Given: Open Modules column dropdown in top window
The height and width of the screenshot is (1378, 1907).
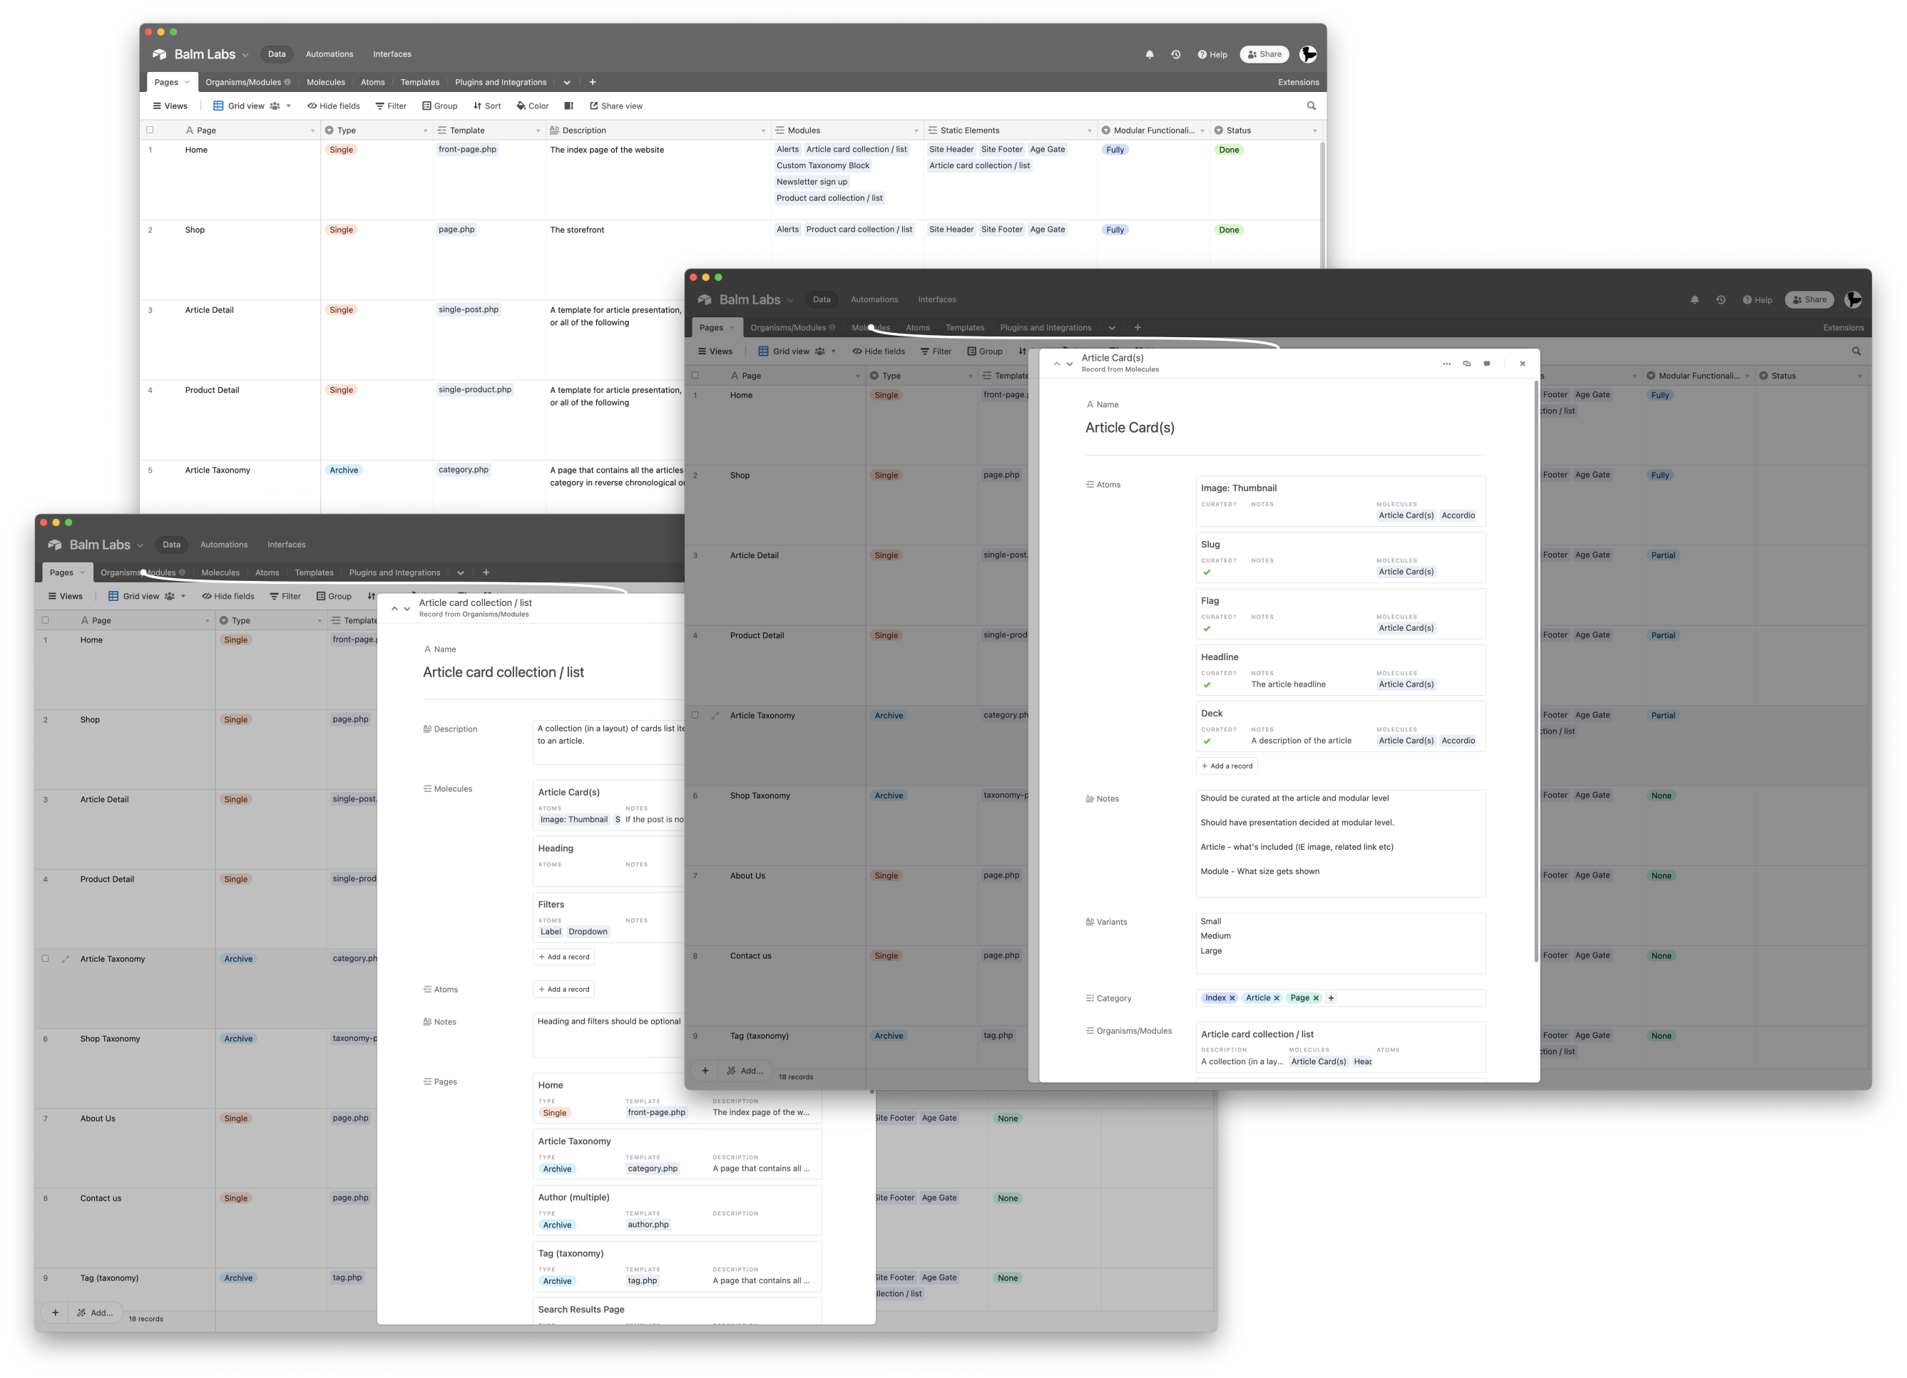Looking at the screenshot, I should (x=916, y=130).
